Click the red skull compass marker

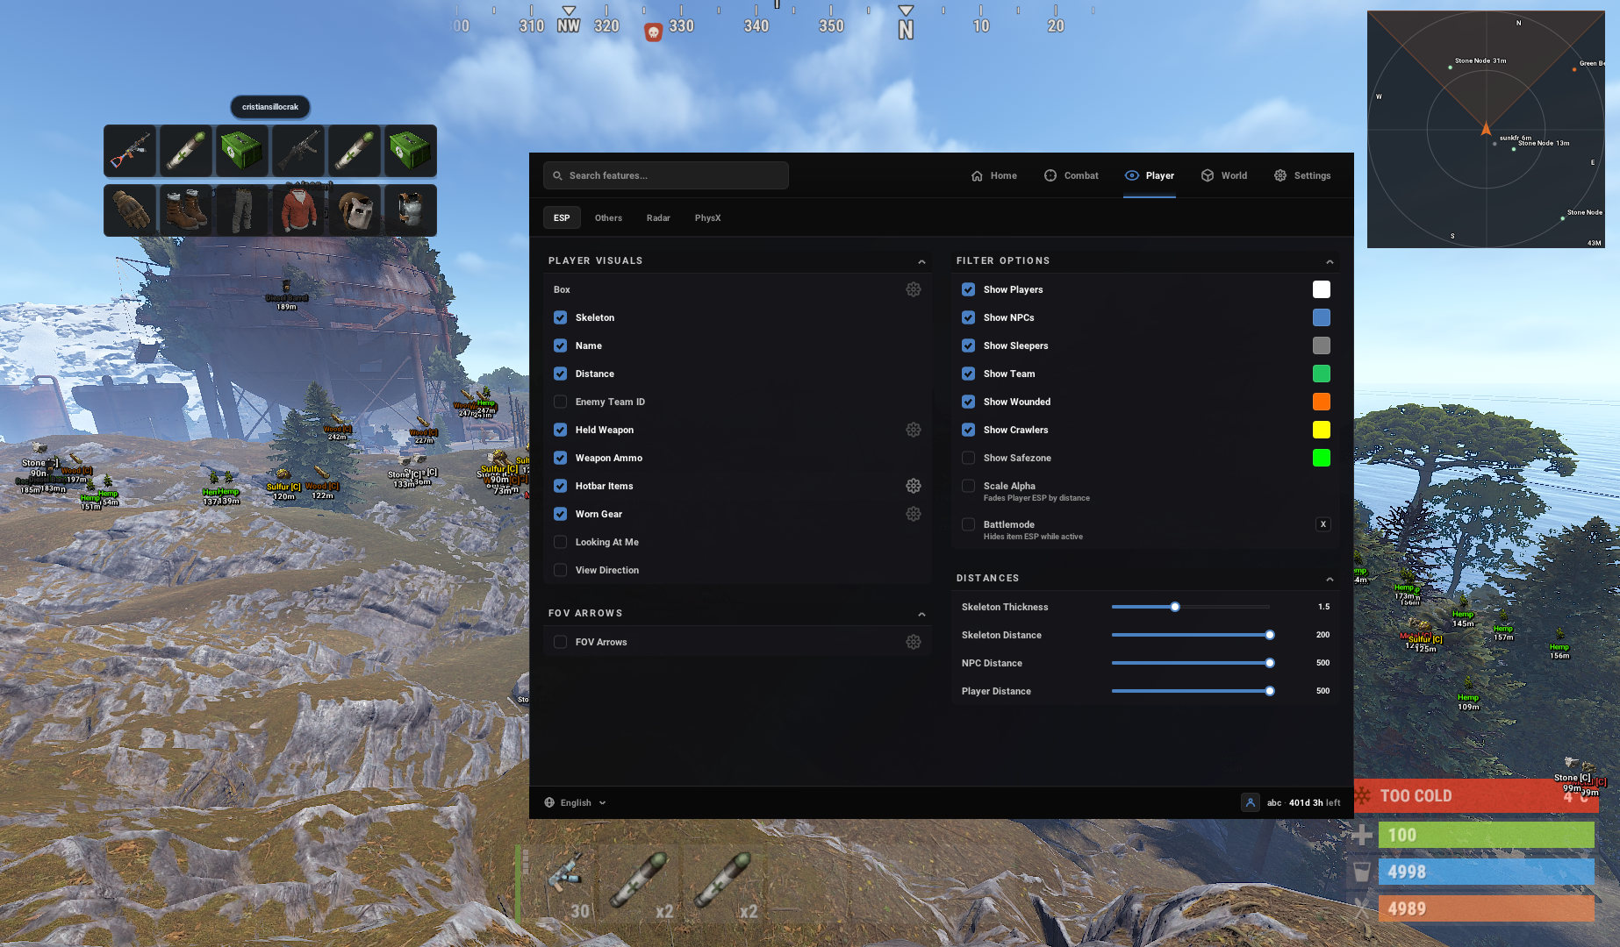[653, 32]
